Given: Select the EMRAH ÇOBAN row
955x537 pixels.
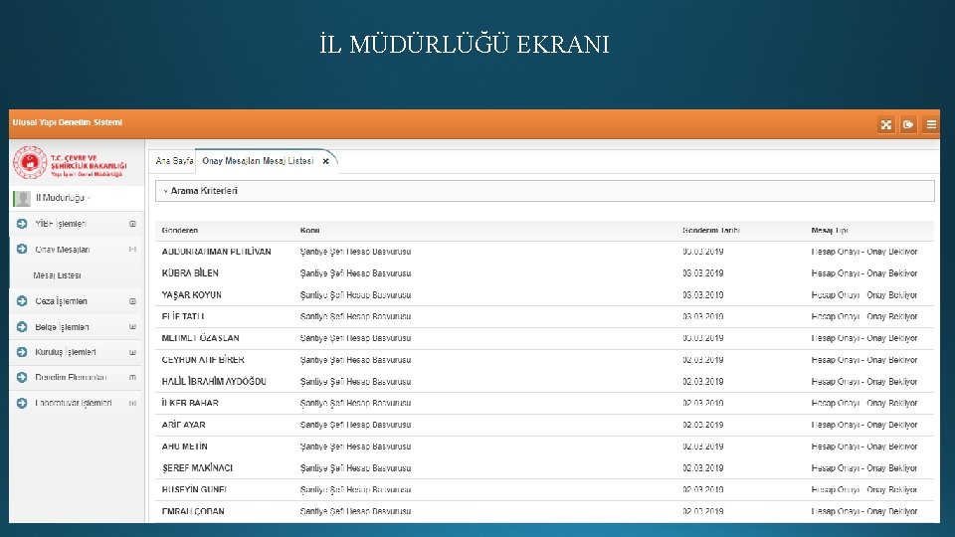Looking at the screenshot, I should pos(544,511).
